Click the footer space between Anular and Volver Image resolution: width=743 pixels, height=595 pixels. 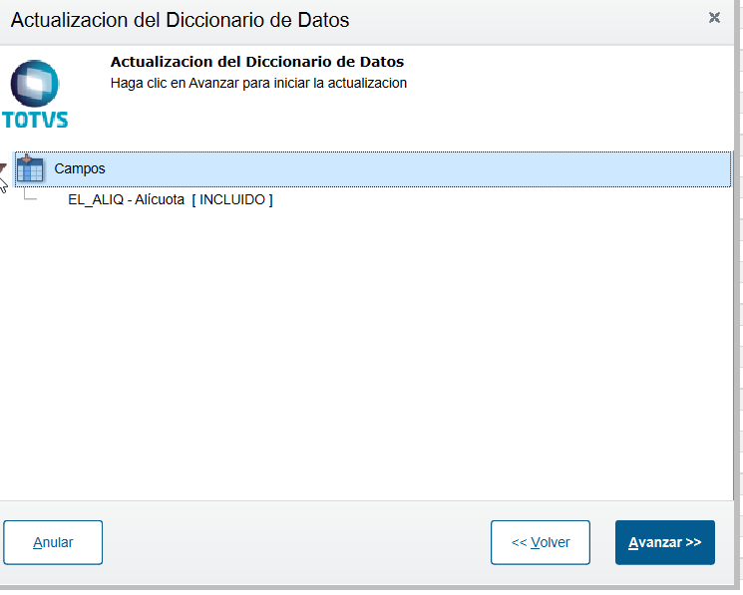pyautogui.click(x=296, y=542)
